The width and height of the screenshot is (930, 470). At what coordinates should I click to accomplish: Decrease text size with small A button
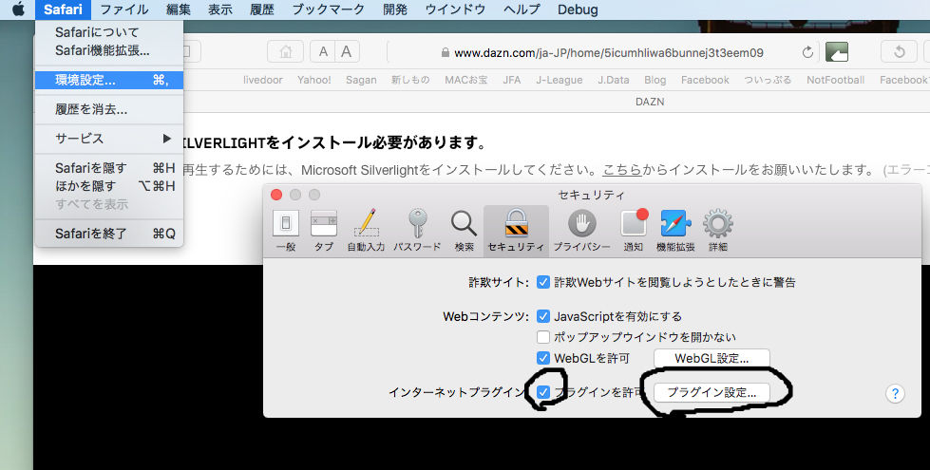pyautogui.click(x=323, y=51)
